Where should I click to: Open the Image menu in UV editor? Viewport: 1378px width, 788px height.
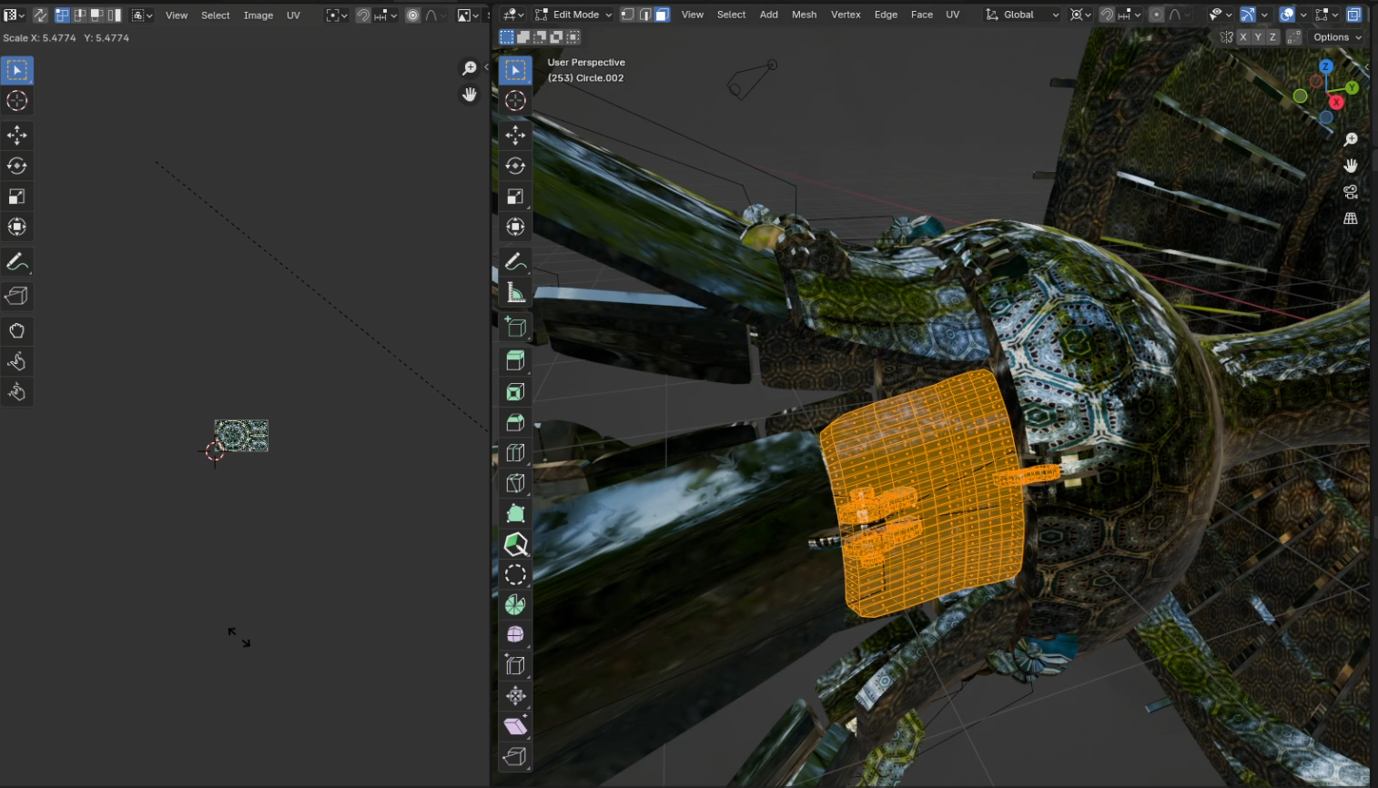pos(258,15)
